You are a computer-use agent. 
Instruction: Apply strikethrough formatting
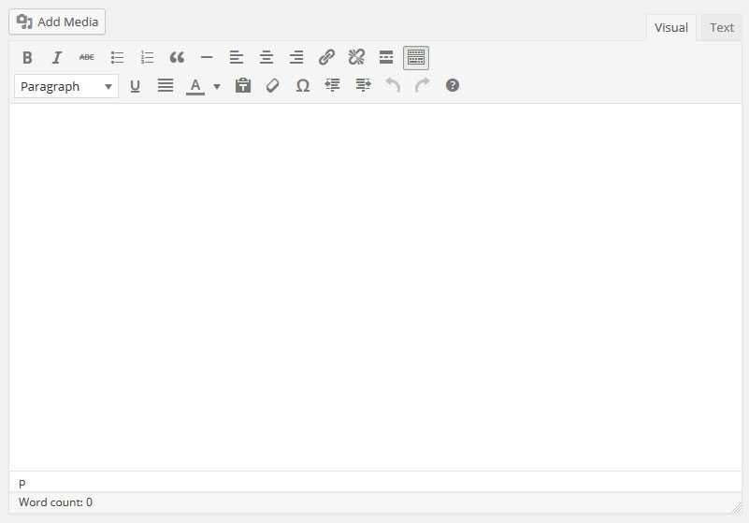tap(86, 58)
